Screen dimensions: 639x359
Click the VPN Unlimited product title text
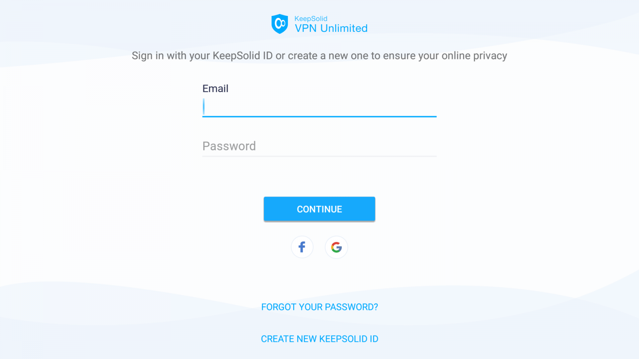(331, 28)
